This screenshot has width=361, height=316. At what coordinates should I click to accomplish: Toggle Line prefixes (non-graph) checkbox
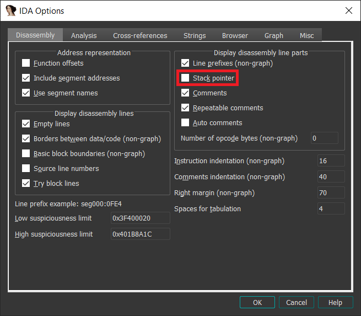[185, 63]
